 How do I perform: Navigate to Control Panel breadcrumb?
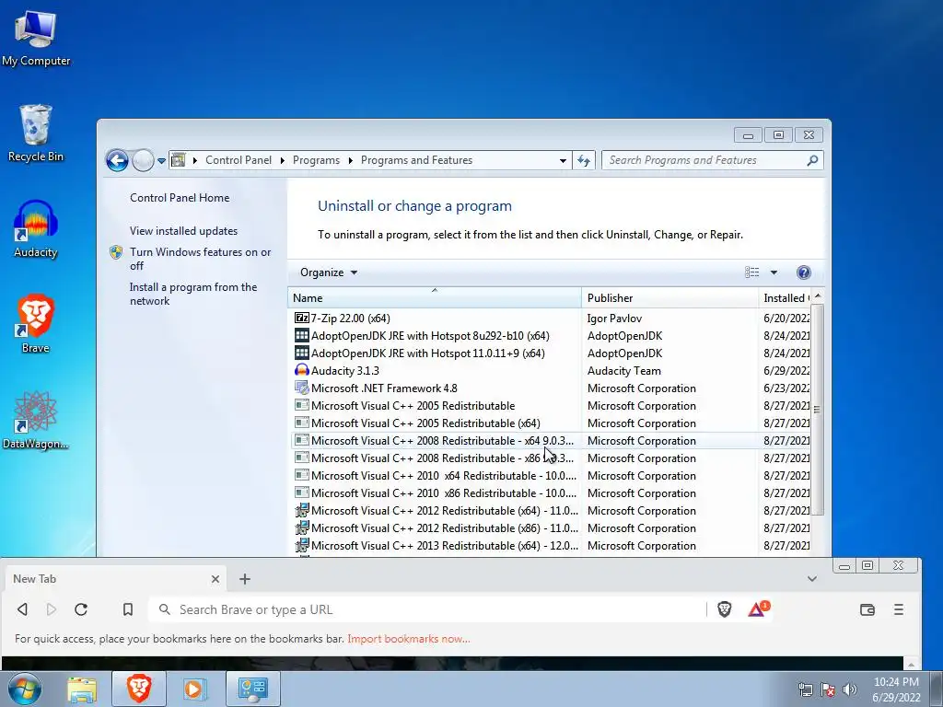239,160
